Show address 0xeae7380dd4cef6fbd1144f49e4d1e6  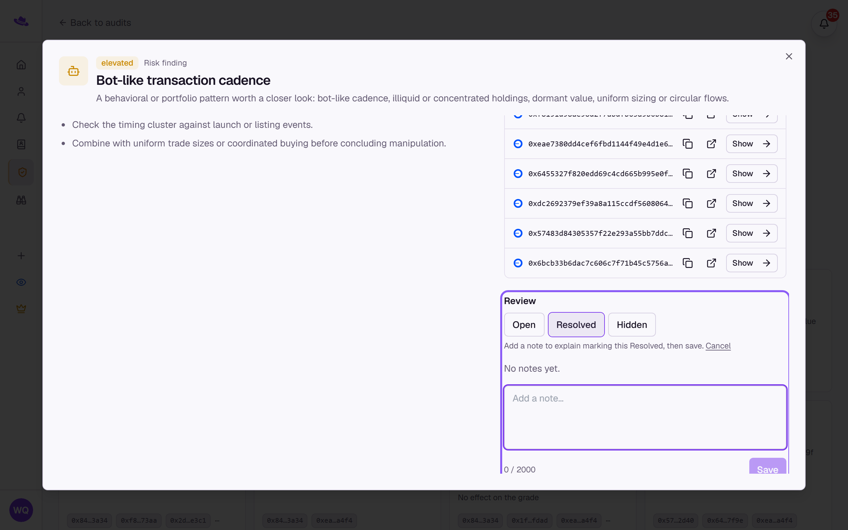pos(752,144)
